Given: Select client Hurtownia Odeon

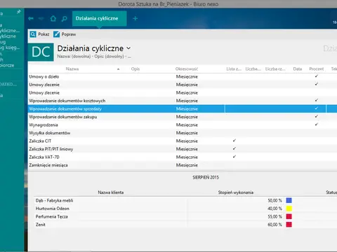Looking at the screenshot, I should [x=53, y=209].
